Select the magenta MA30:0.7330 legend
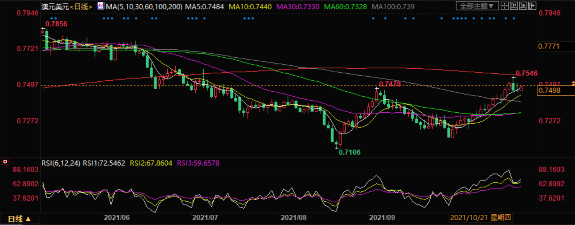This screenshot has width=575, height=225. tap(299, 6)
